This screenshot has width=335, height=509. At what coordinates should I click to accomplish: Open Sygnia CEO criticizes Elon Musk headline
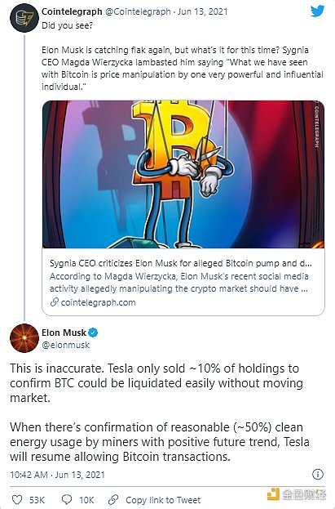pyautogui.click(x=181, y=263)
